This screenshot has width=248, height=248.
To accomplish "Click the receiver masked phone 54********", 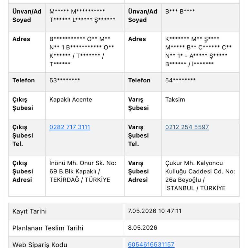I will click(x=181, y=80).
